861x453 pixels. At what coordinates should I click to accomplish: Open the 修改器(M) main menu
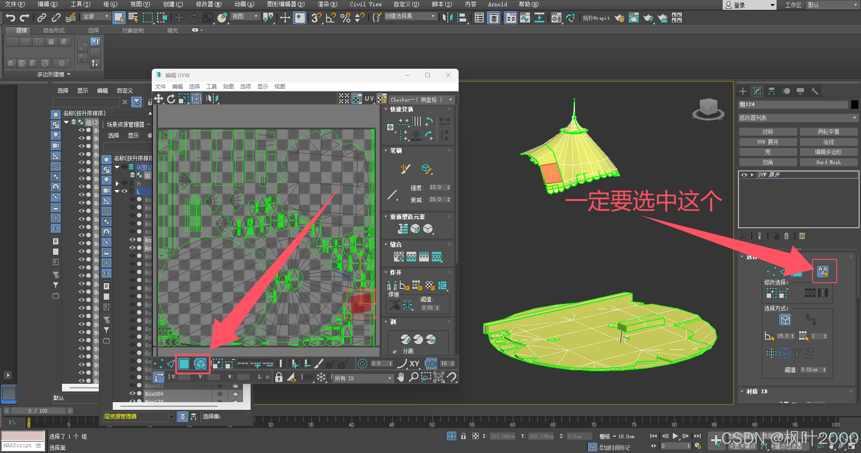[209, 4]
